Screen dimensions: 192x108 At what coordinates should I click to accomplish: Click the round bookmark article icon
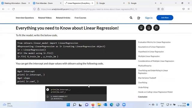(x=149, y=28)
